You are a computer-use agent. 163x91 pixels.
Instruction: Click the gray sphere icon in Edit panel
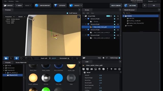point(100,69)
